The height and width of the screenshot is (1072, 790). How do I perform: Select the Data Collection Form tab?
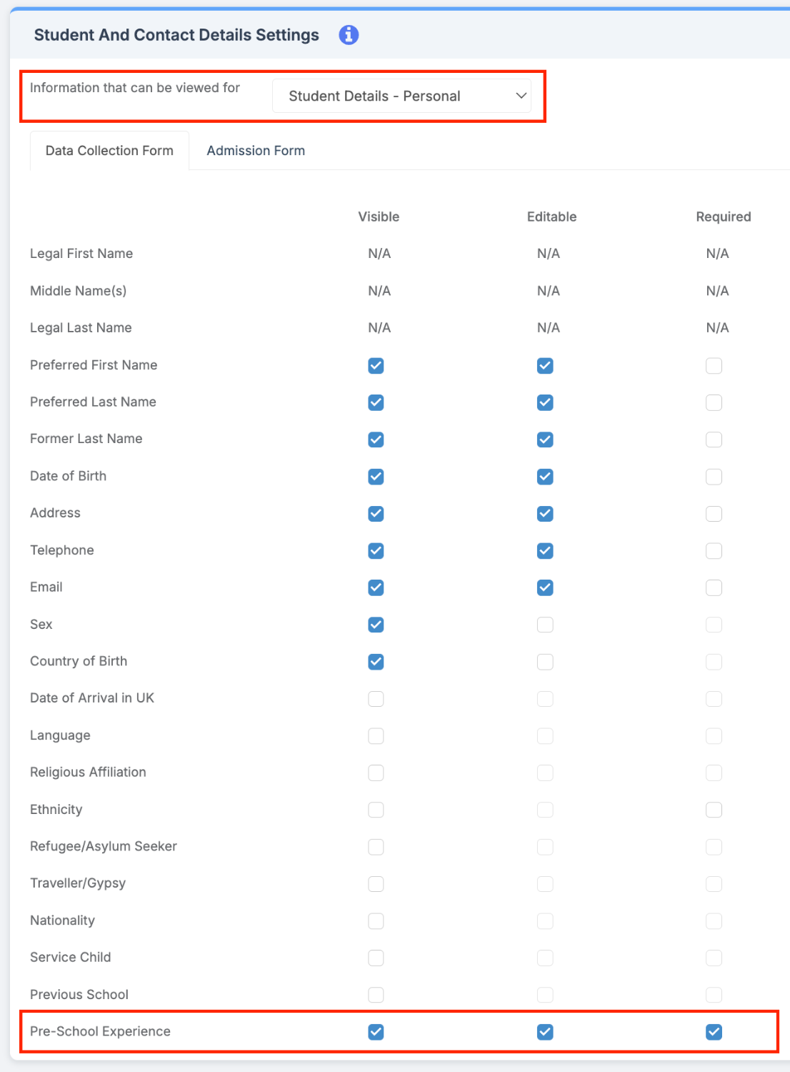[109, 150]
